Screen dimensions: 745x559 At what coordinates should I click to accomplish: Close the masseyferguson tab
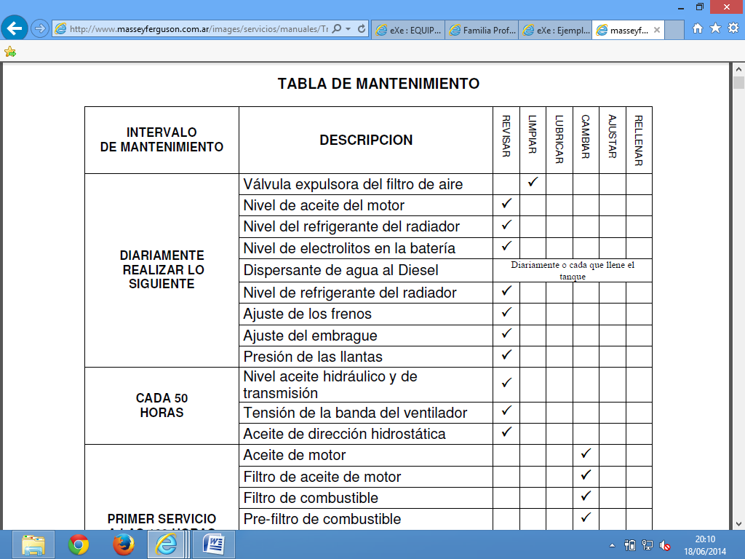pos(657,30)
